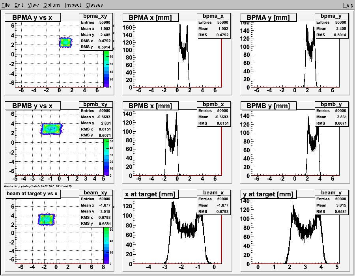Open the View menu
Screen dimensions: 355x276
click(x=33, y=5)
